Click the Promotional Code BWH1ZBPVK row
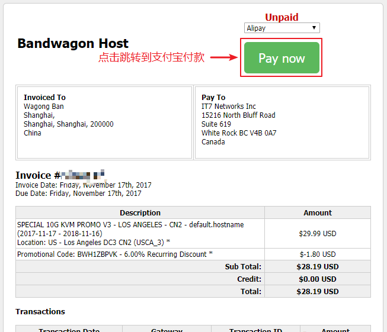Screen dimensions: 387x332 tap(140, 254)
